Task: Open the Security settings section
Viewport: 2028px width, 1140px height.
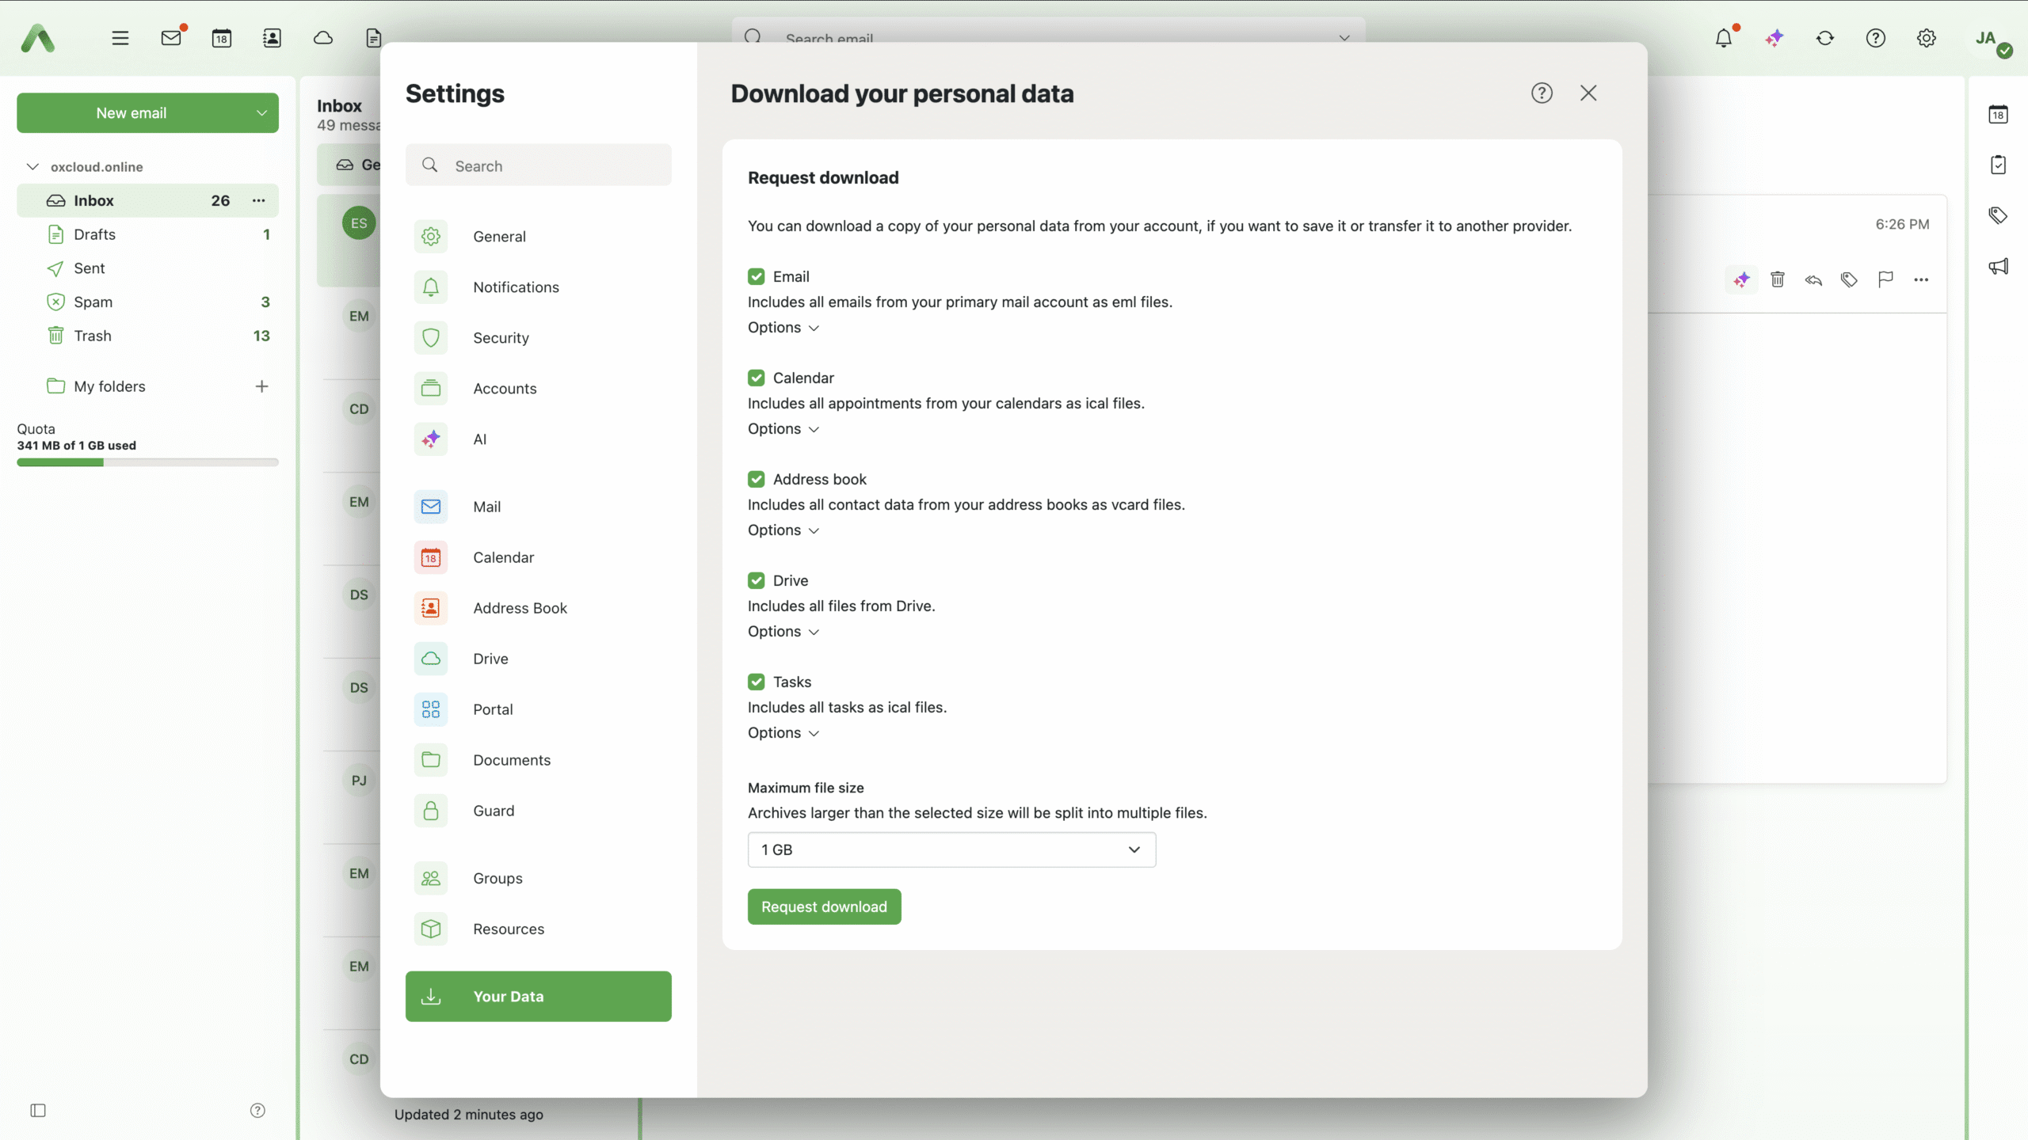Action: (501, 338)
